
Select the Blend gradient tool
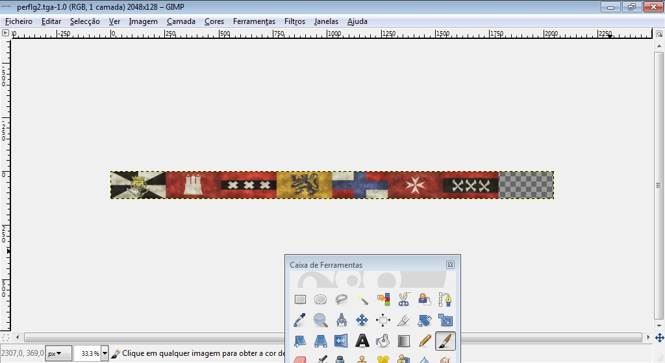404,341
